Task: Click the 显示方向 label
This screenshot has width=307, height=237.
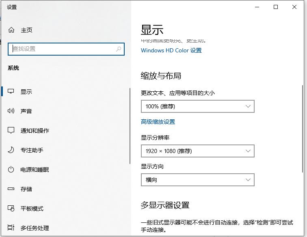Action: (152, 166)
